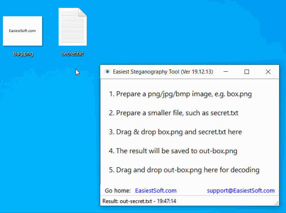Click the secret.txt file name label

(x=73, y=54)
